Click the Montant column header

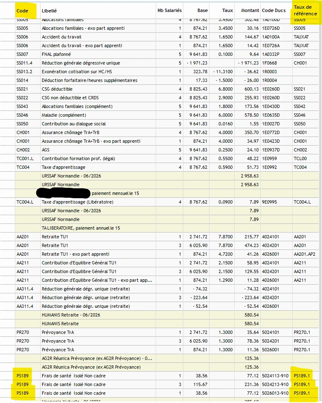pyautogui.click(x=250, y=10)
